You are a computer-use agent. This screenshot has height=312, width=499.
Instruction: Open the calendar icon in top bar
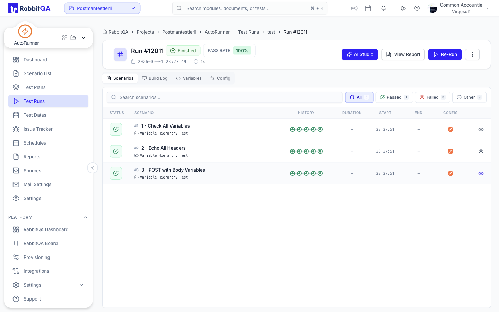point(368,8)
